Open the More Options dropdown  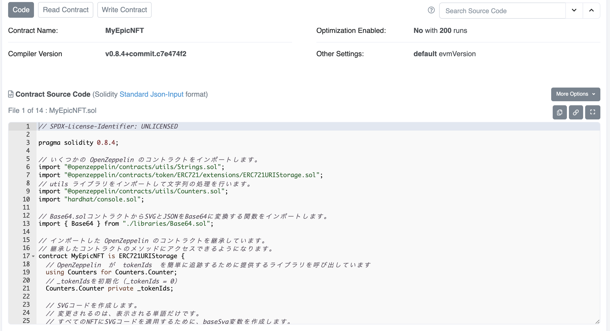pos(576,94)
